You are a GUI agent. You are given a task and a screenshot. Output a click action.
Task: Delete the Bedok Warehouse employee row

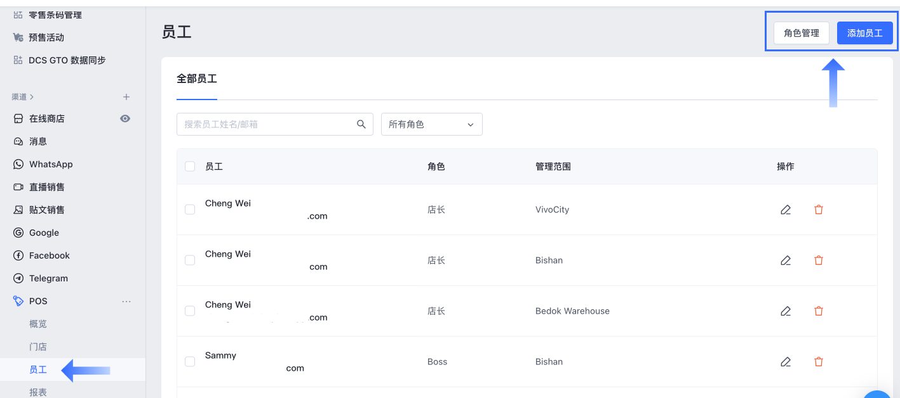pos(819,311)
